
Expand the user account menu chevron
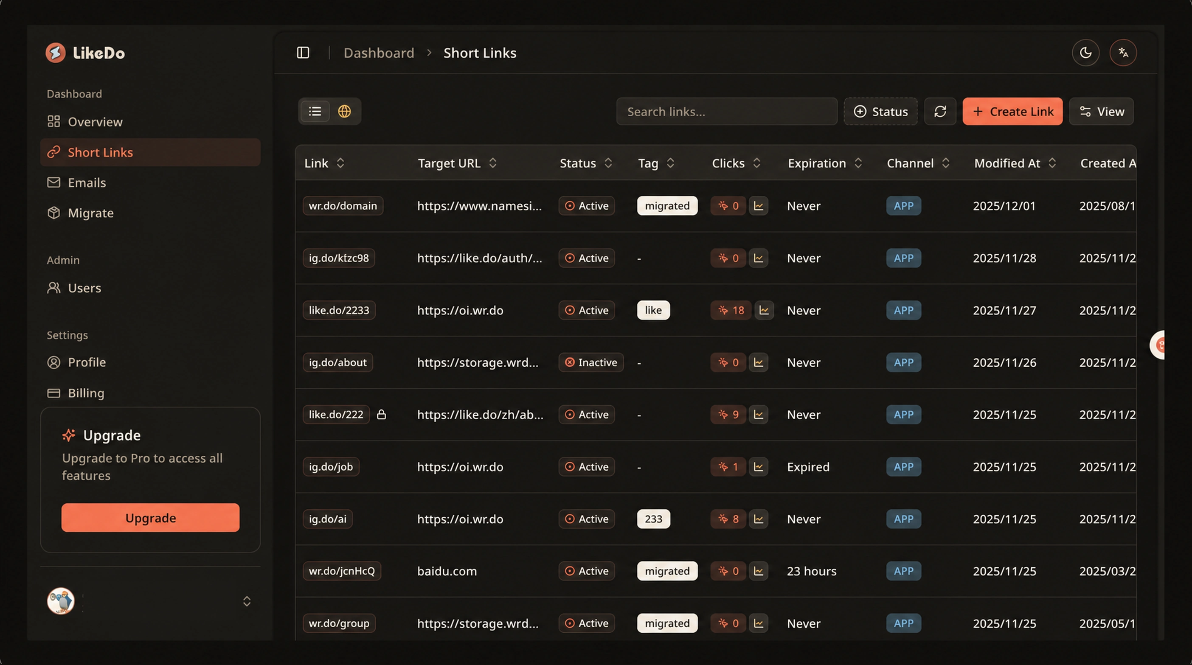(x=247, y=601)
